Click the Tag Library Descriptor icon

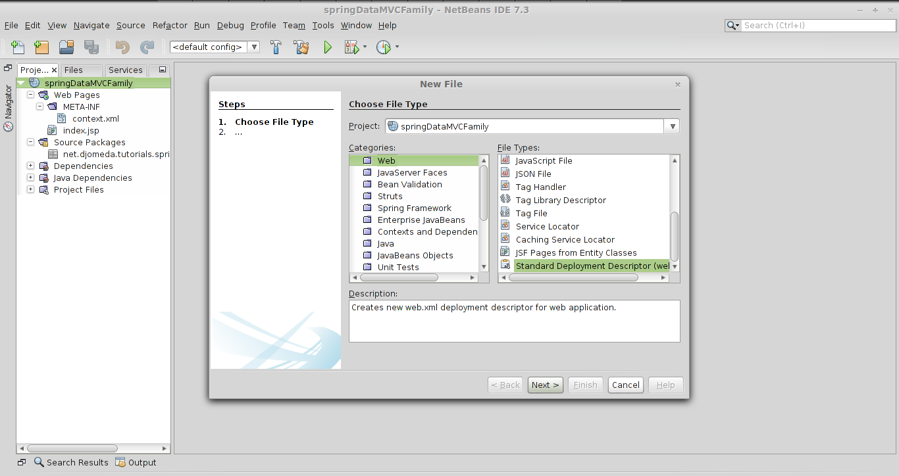tap(505, 199)
